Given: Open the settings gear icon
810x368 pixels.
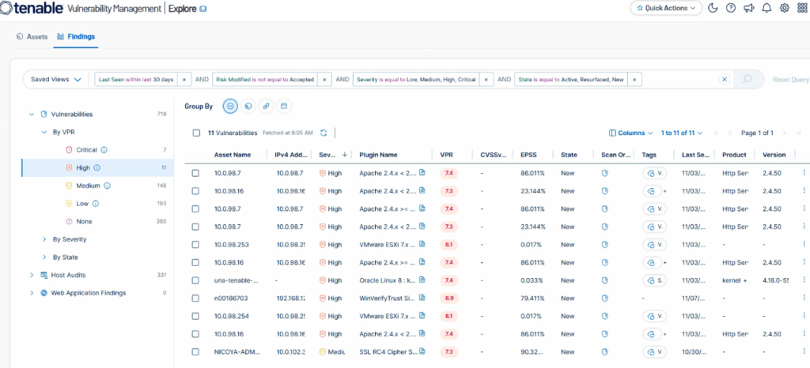Looking at the screenshot, I should (x=785, y=8).
